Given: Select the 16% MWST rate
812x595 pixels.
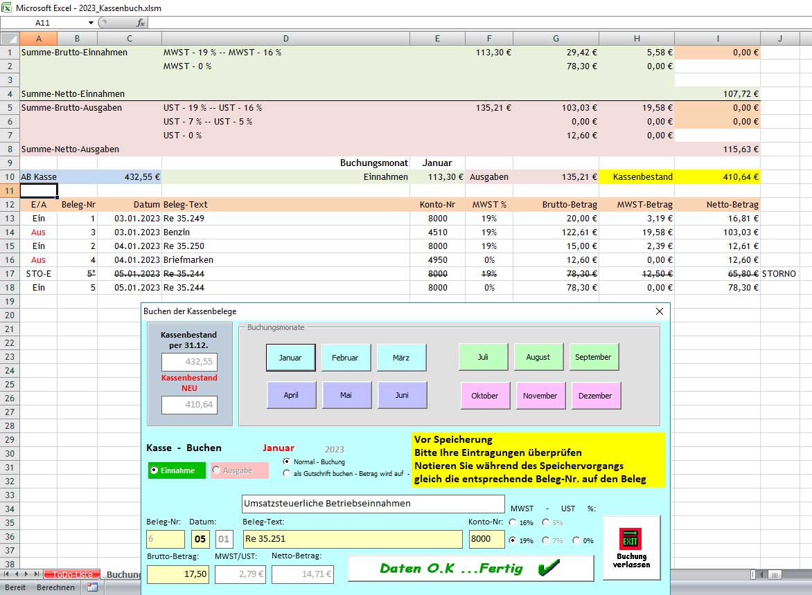Looking at the screenshot, I should tap(513, 522).
